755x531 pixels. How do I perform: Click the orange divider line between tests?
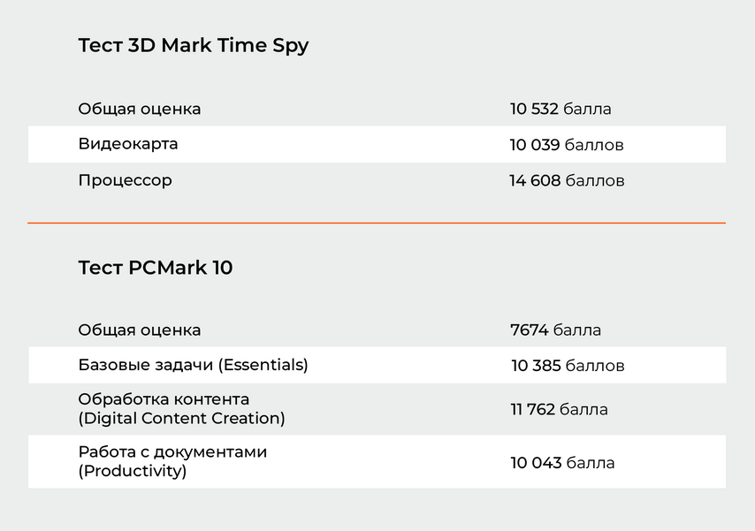(377, 224)
